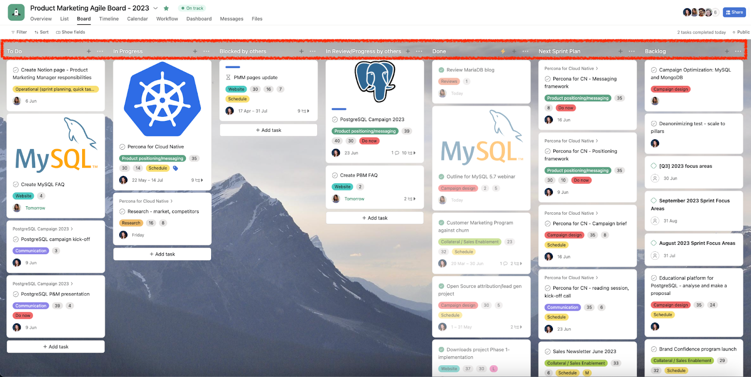Open In Review/Progress by others more options
The height and width of the screenshot is (377, 751).
click(419, 51)
